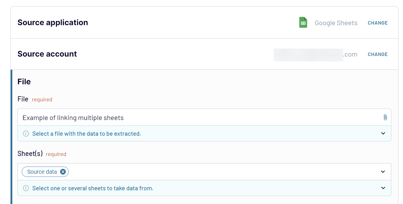403x204 pixels.
Task: Click the File input field
Action: pyautogui.click(x=204, y=117)
